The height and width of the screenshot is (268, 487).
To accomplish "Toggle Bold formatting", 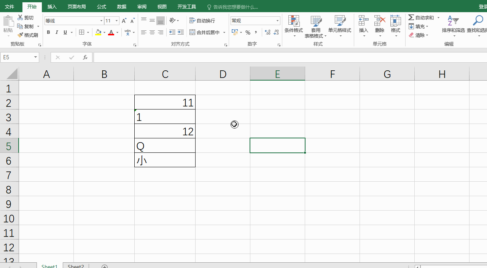I will [48, 33].
